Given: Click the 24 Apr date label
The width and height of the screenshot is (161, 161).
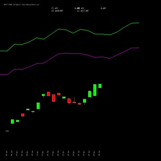Looking at the screenshot, I should click(x=79, y=153).
